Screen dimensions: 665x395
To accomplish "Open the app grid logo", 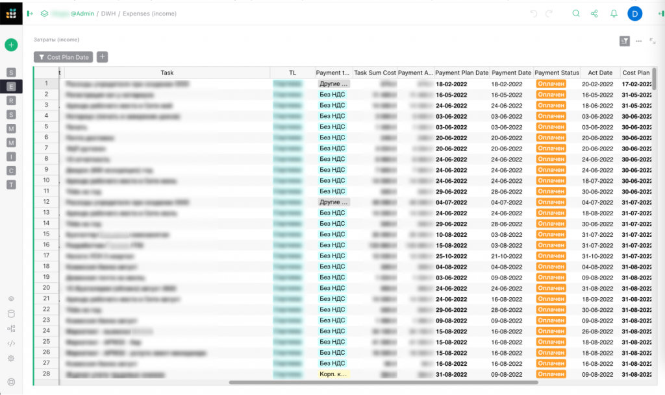I will click(x=11, y=14).
